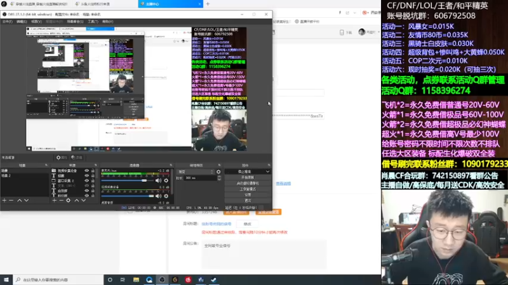The width and height of the screenshot is (508, 285).
Task: Pop out the Scenes dock panel
Action: click(46, 165)
